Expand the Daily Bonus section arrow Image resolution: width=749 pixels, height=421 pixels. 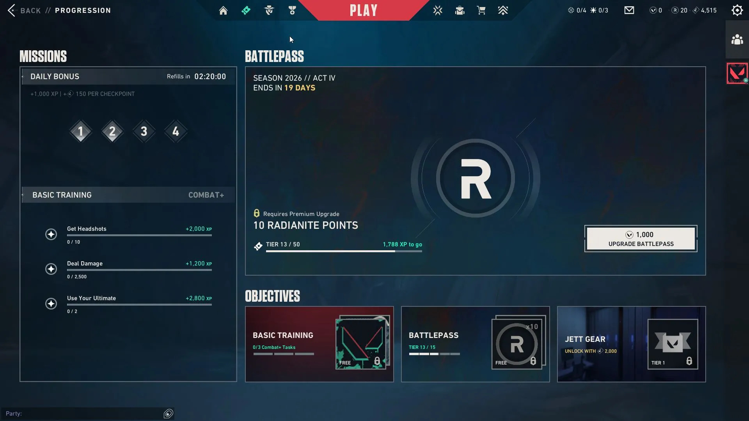(x=23, y=76)
